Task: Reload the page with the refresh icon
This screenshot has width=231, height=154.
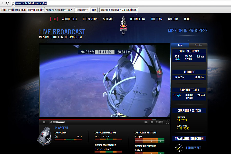Action: point(7,3)
